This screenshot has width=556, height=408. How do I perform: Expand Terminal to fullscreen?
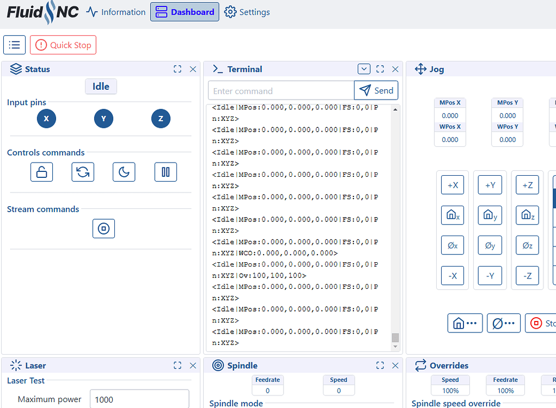(x=380, y=69)
